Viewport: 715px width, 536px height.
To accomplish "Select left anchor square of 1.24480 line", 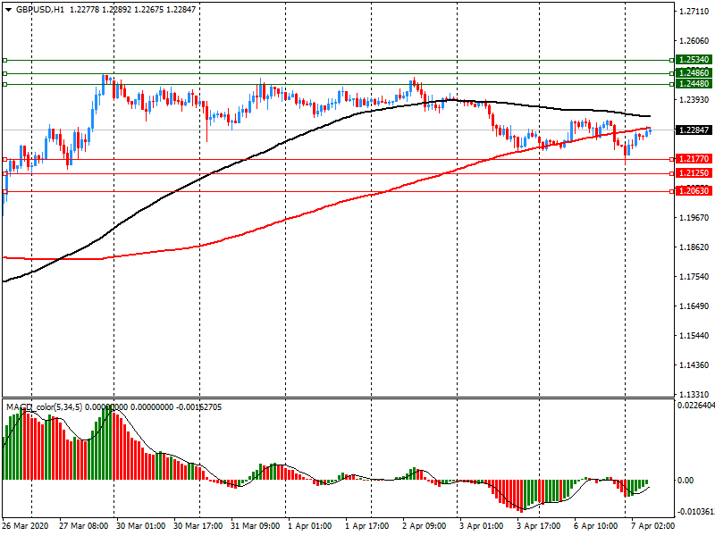I will pos(5,84).
